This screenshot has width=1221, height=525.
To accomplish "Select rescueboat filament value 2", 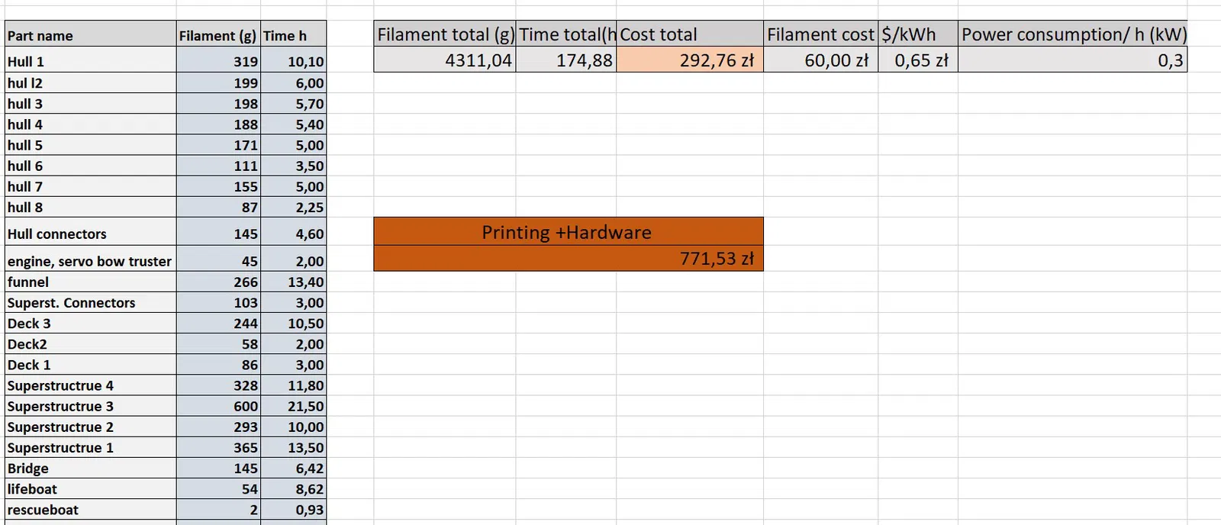I will point(218,510).
